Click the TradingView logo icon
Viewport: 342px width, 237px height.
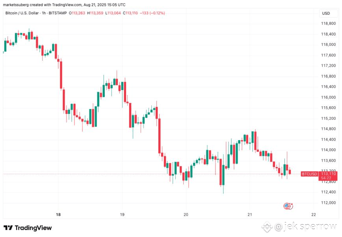pyautogui.click(x=8, y=228)
